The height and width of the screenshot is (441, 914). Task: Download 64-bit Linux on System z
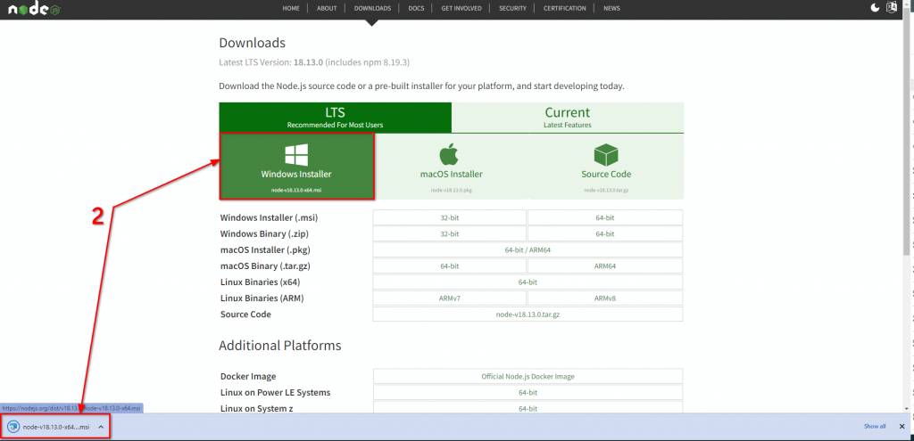528,408
